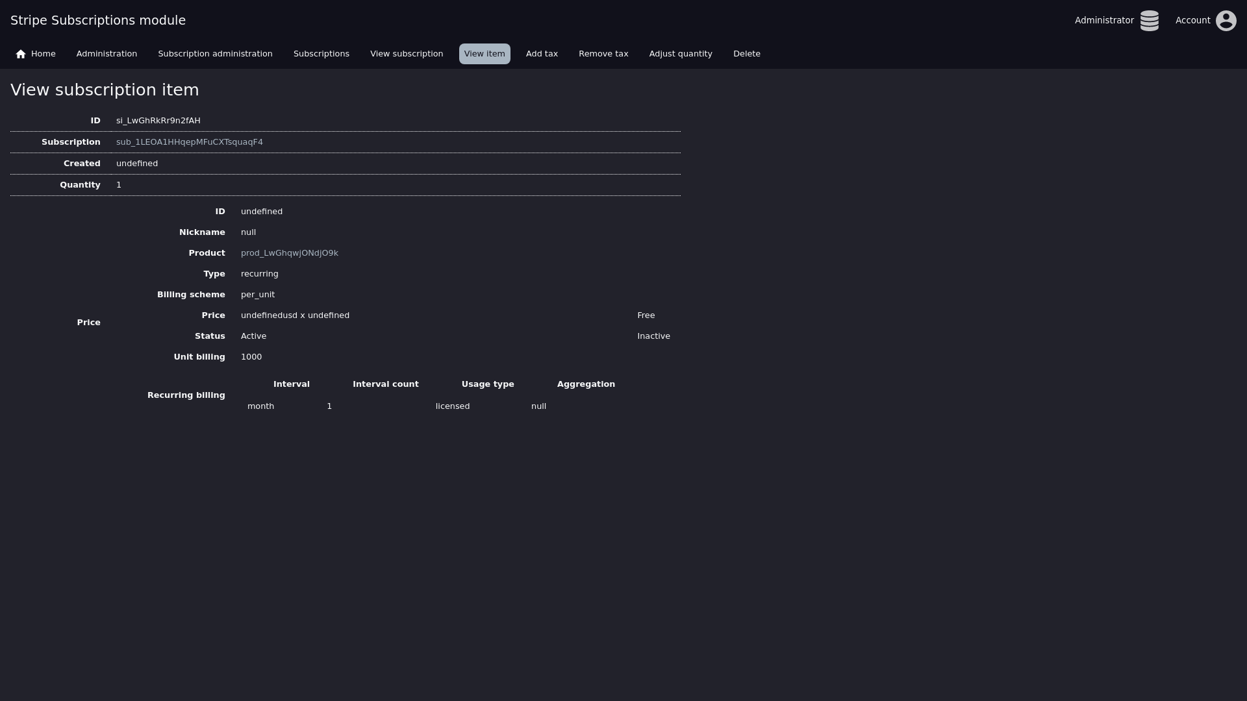Click Add tax in navigation bar
The width and height of the screenshot is (1247, 701).
(x=542, y=54)
